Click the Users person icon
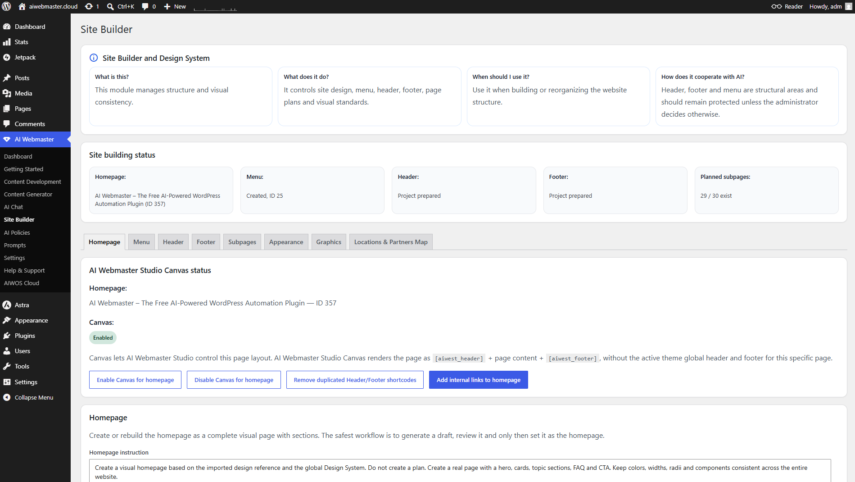 tap(7, 351)
